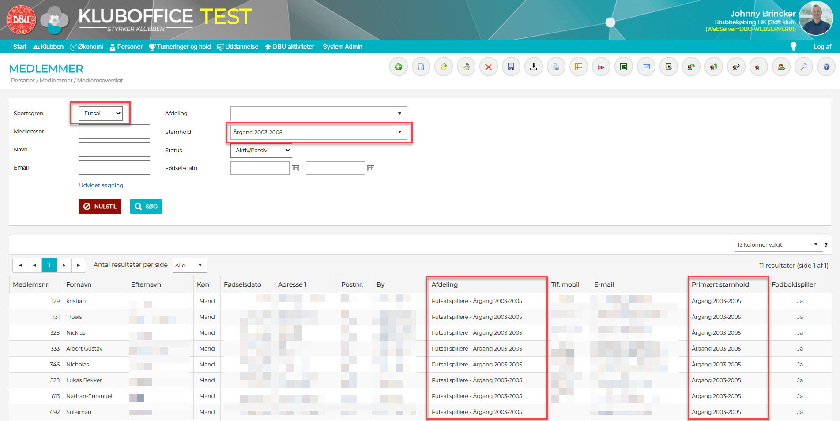
Task: Open the results per side dropdown 'Alle'
Action: tap(190, 265)
